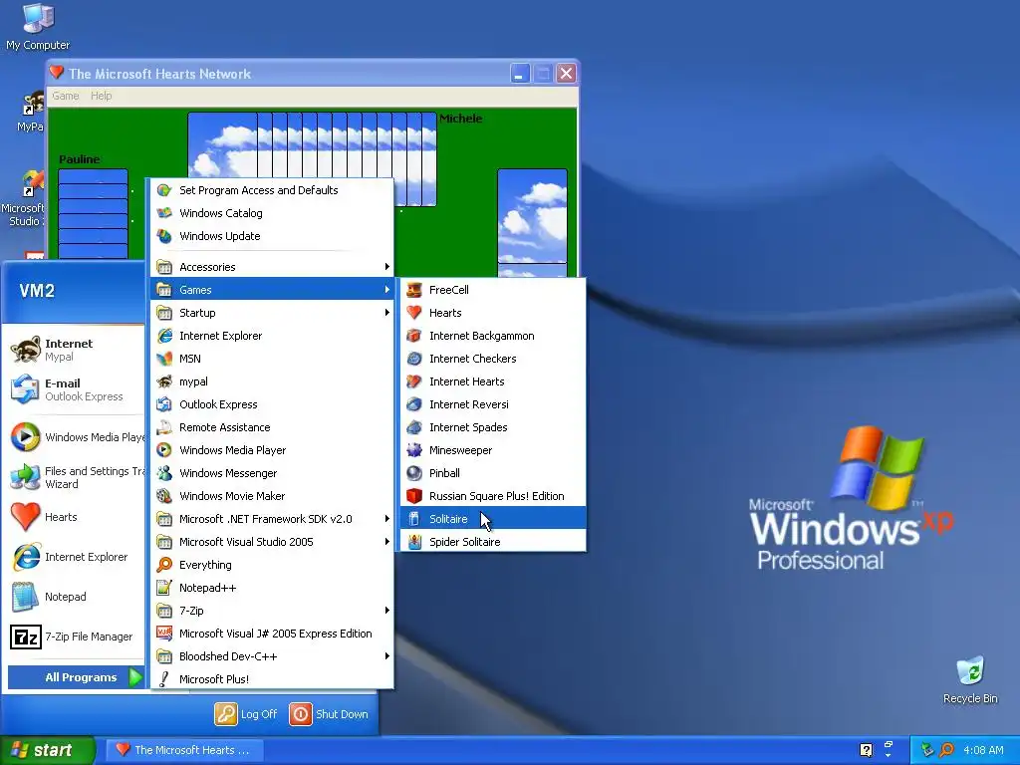Click the Start button
The image size is (1020, 765).
47,750
